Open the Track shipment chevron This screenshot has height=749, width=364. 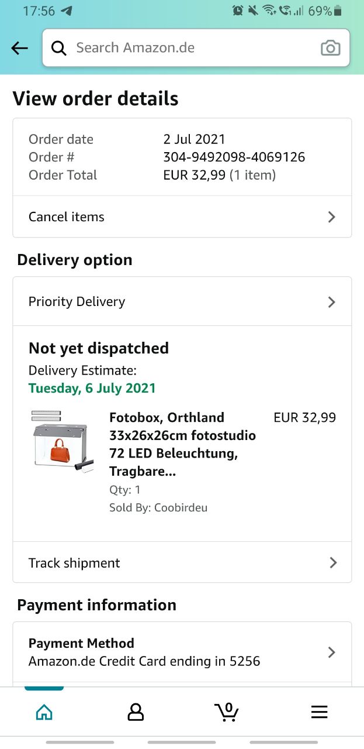tap(332, 563)
